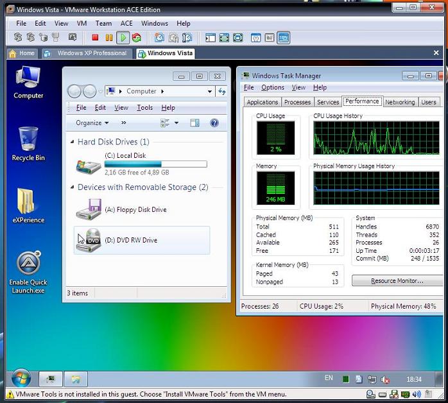The height and width of the screenshot is (403, 448).
Task: Open the address bar history dropdown
Action: (210, 91)
